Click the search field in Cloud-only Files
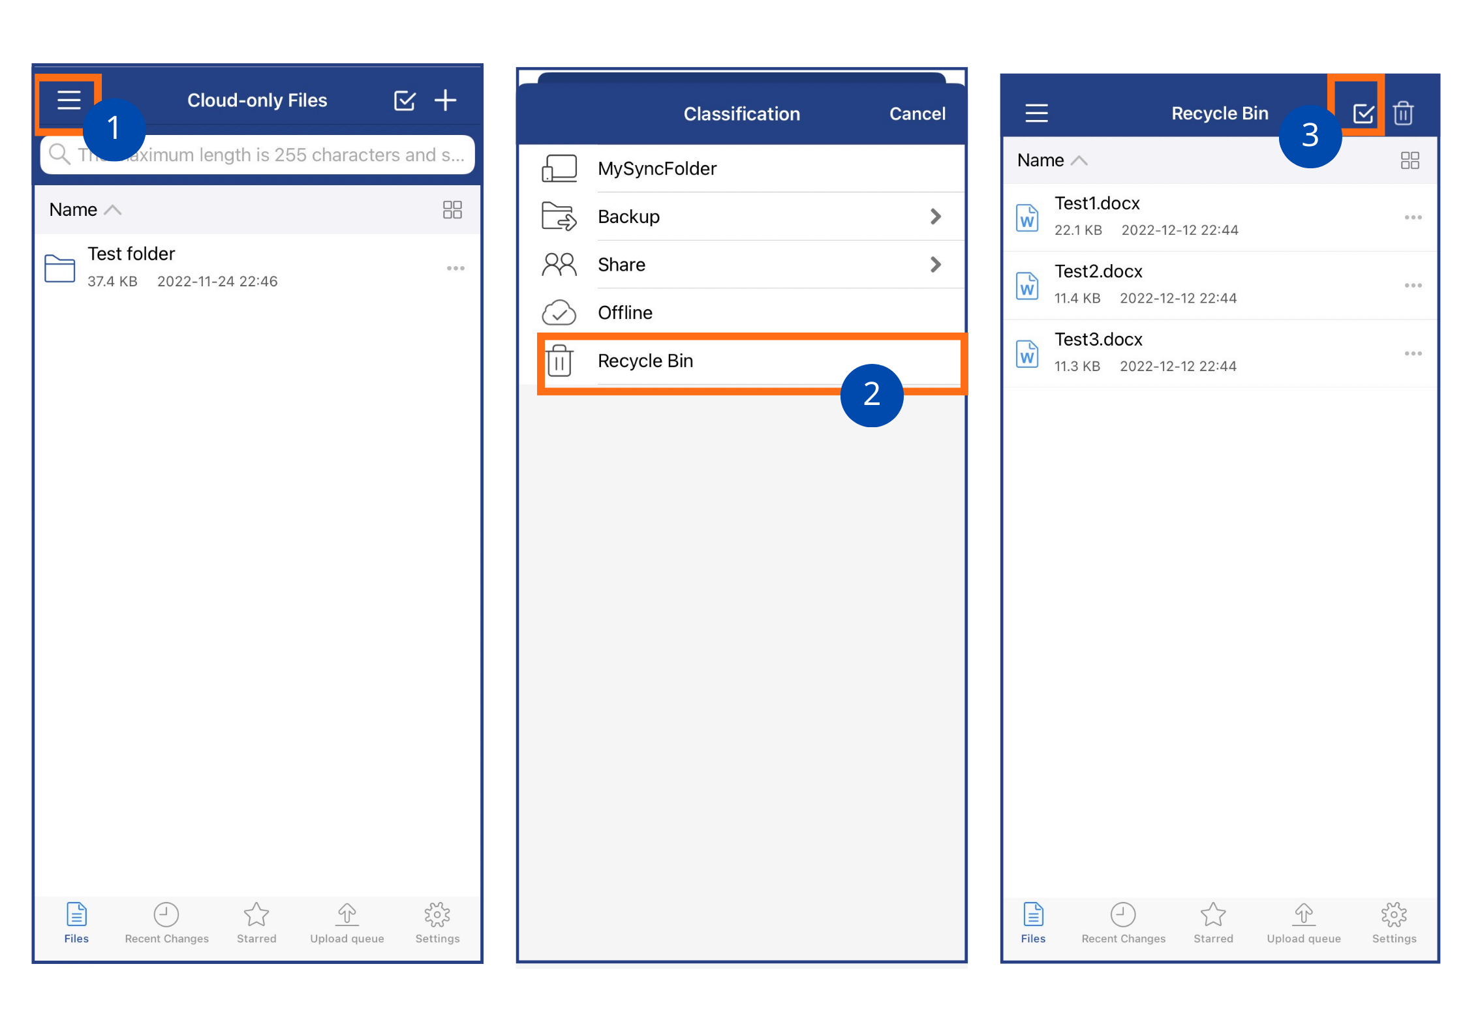This screenshot has height=1035, width=1465. [x=257, y=155]
